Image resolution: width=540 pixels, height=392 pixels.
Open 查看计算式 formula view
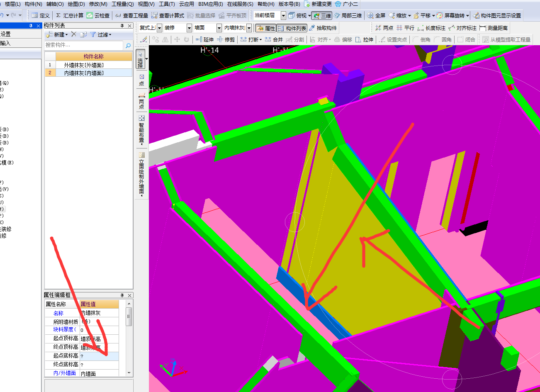click(x=168, y=15)
